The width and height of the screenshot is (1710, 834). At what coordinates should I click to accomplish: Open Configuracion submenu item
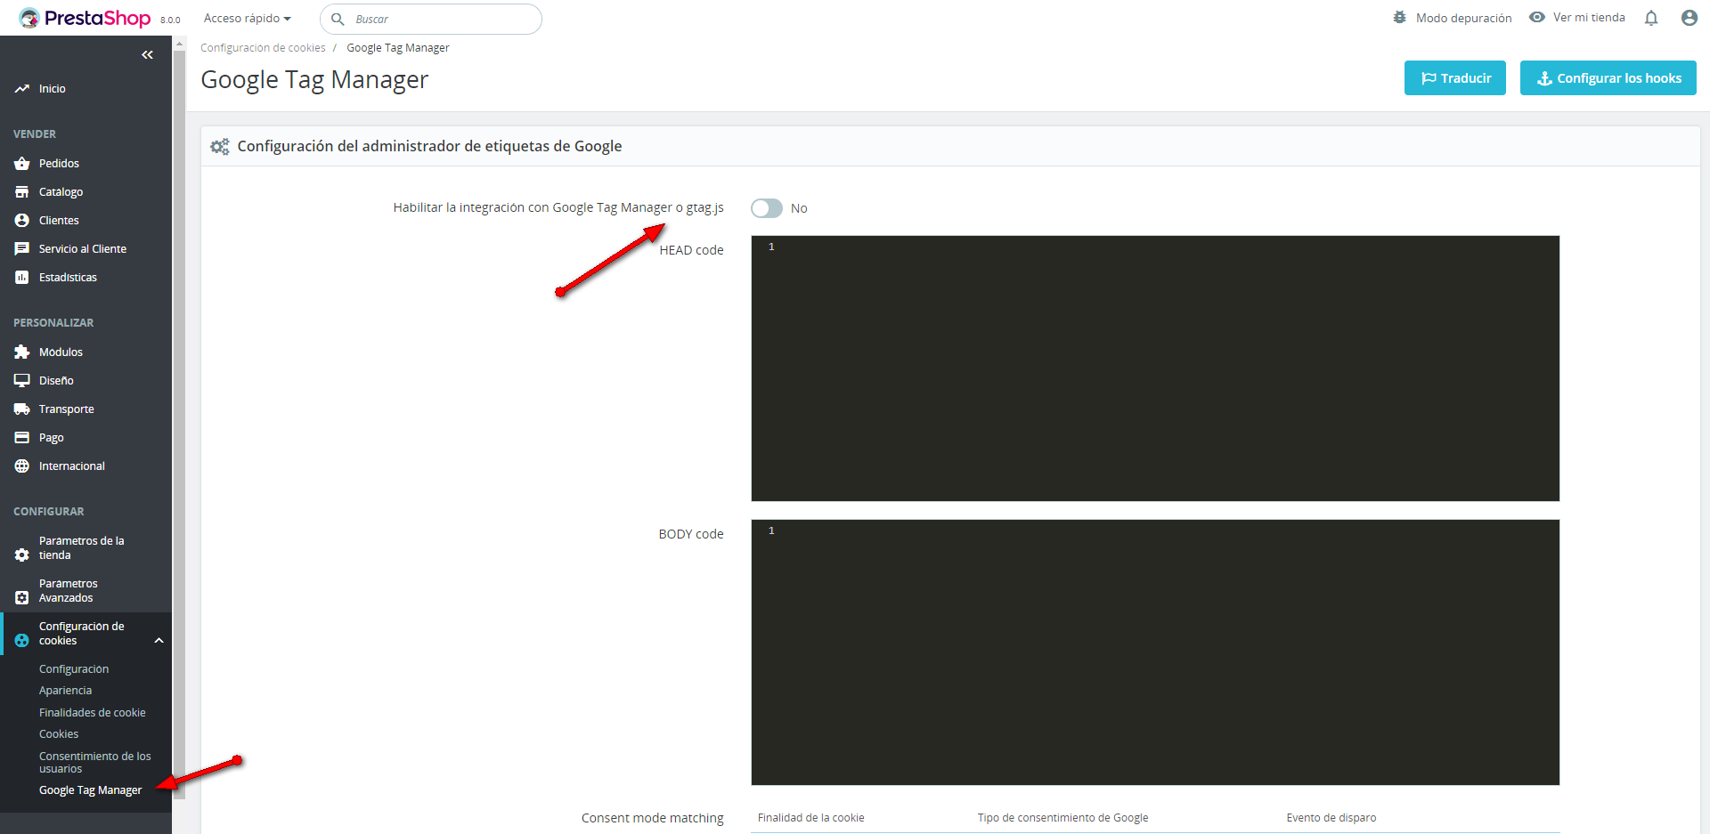coord(74,669)
